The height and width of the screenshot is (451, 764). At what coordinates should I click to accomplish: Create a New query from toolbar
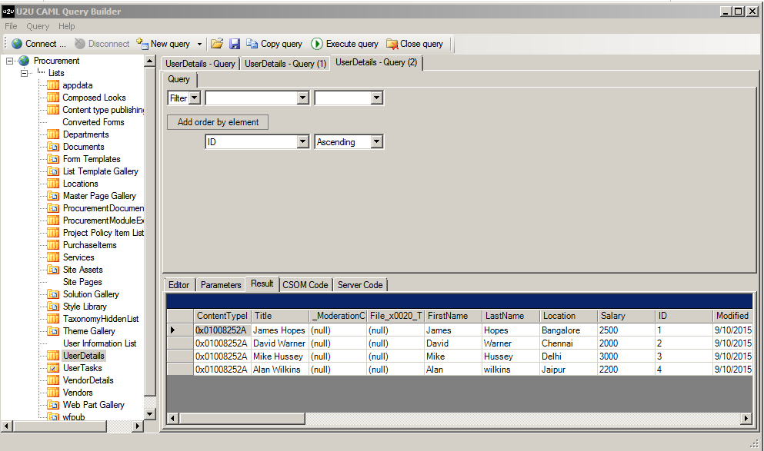(x=163, y=44)
